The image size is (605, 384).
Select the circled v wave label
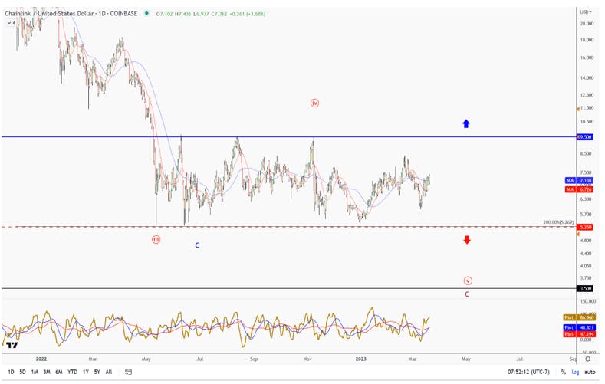[x=468, y=281]
